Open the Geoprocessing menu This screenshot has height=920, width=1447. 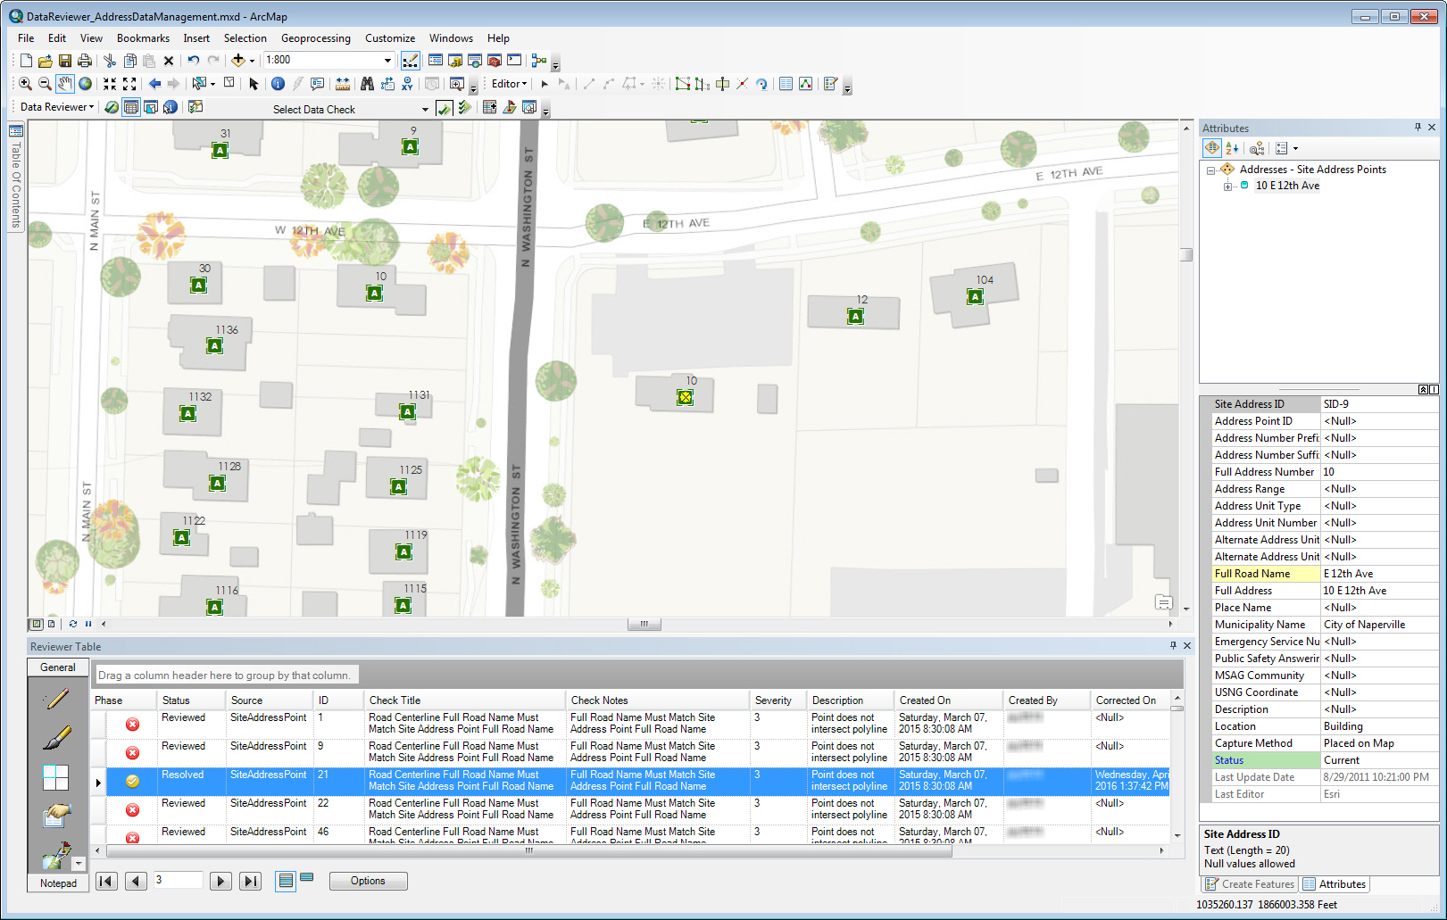(315, 38)
